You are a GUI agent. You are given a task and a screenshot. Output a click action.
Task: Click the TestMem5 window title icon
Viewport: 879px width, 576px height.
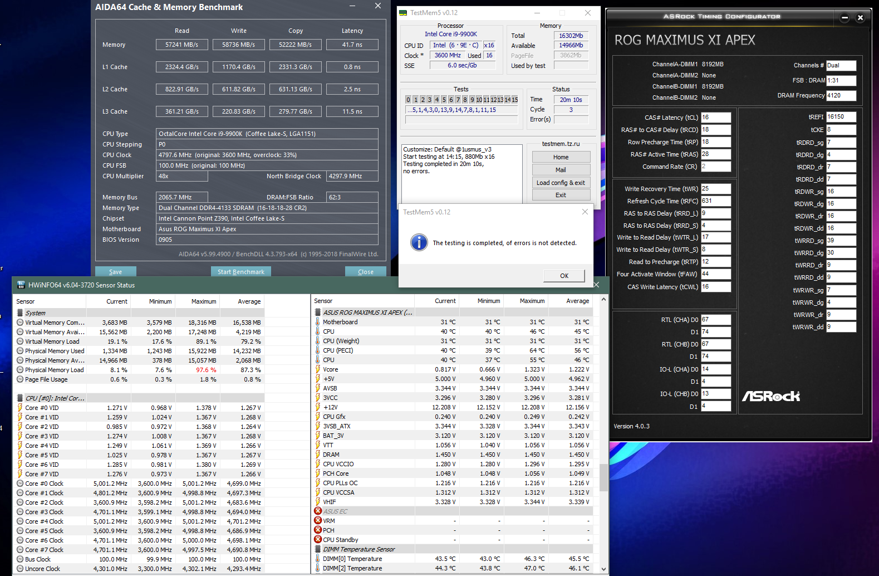[x=404, y=13]
